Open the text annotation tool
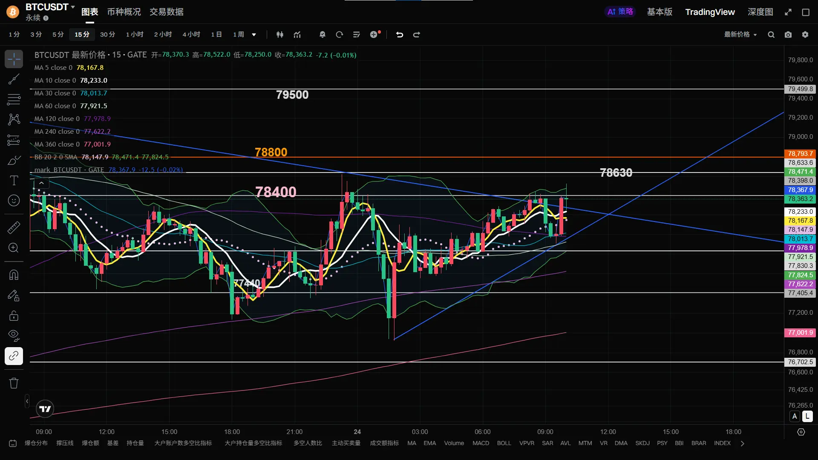This screenshot has width=818, height=460. point(14,181)
